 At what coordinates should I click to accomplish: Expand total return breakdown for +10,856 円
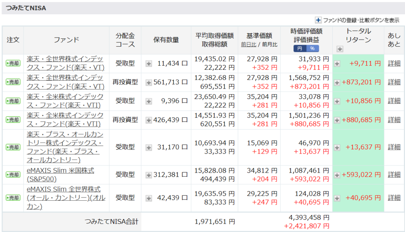coord(337,101)
